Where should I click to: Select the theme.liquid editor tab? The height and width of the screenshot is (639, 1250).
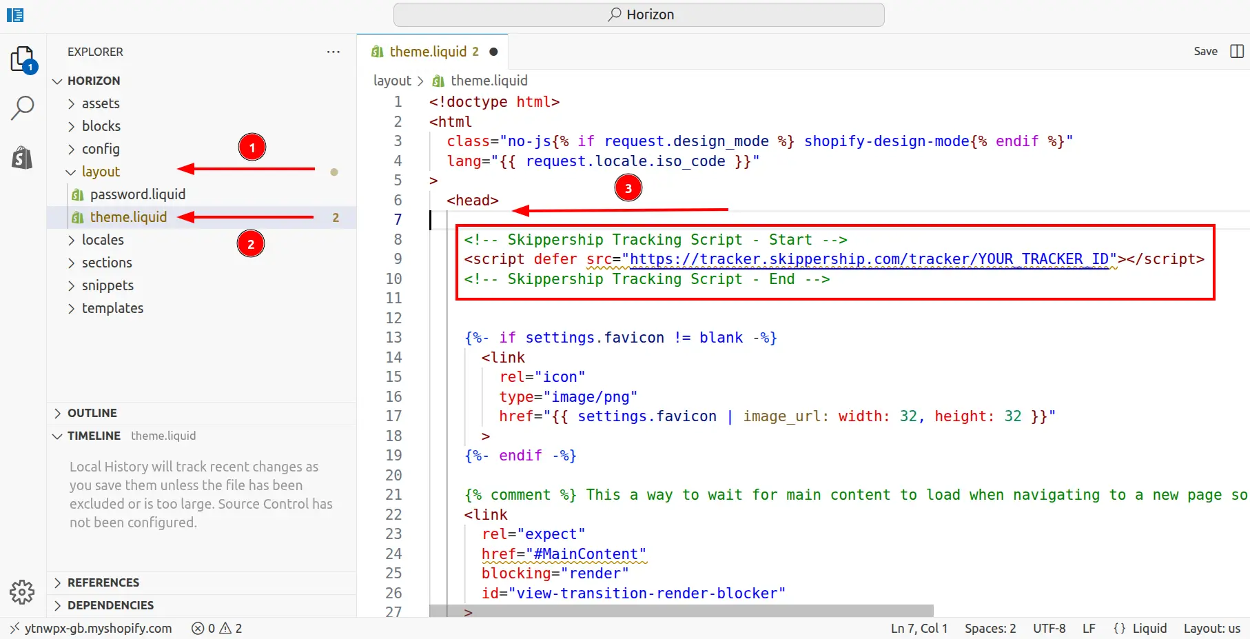coord(427,52)
